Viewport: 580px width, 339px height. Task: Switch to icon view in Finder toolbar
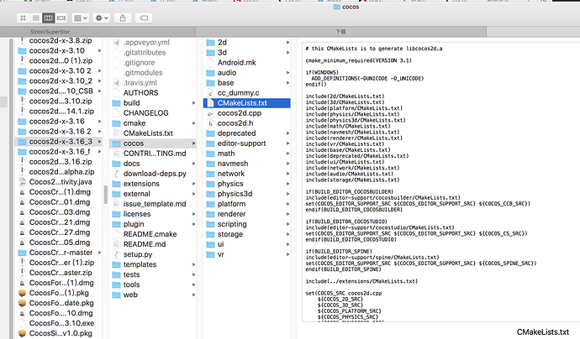point(23,18)
